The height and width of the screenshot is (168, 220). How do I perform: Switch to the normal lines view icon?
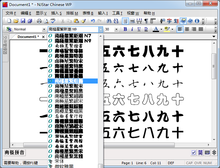coord(132,21)
